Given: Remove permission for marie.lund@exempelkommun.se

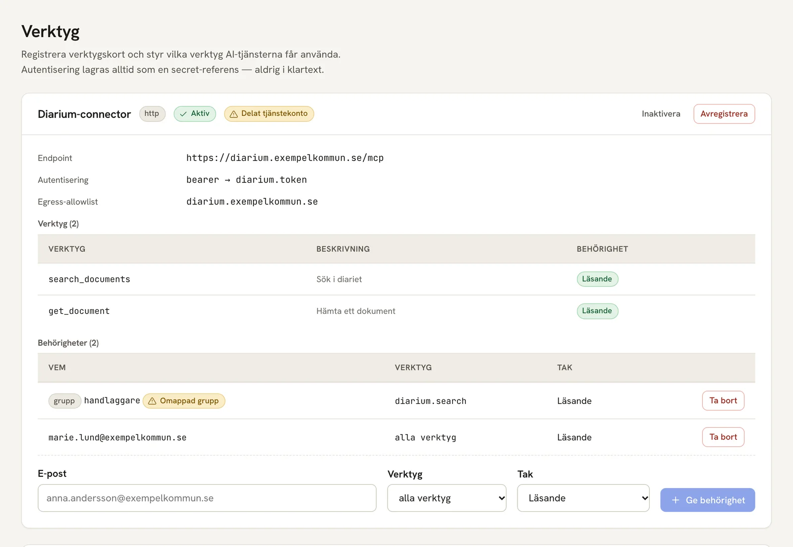Looking at the screenshot, I should pos(723,437).
